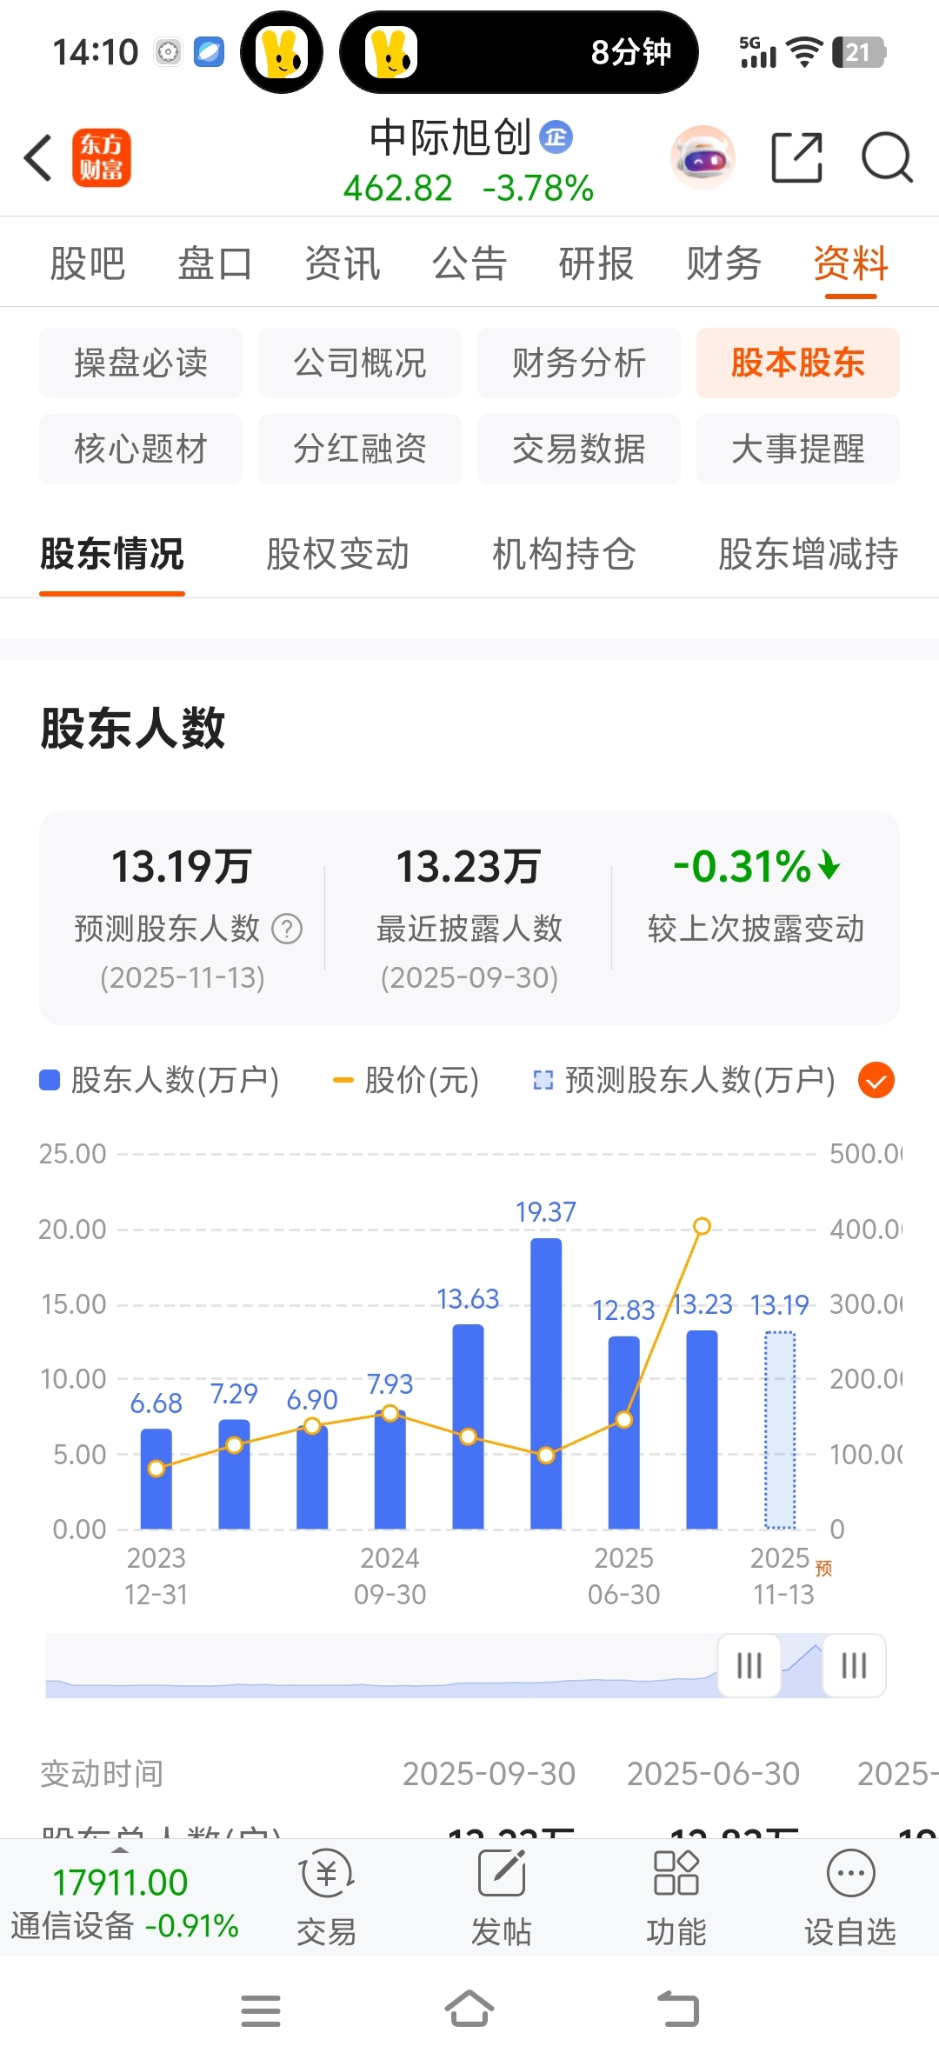Open the 公司概况 section

pos(360,363)
